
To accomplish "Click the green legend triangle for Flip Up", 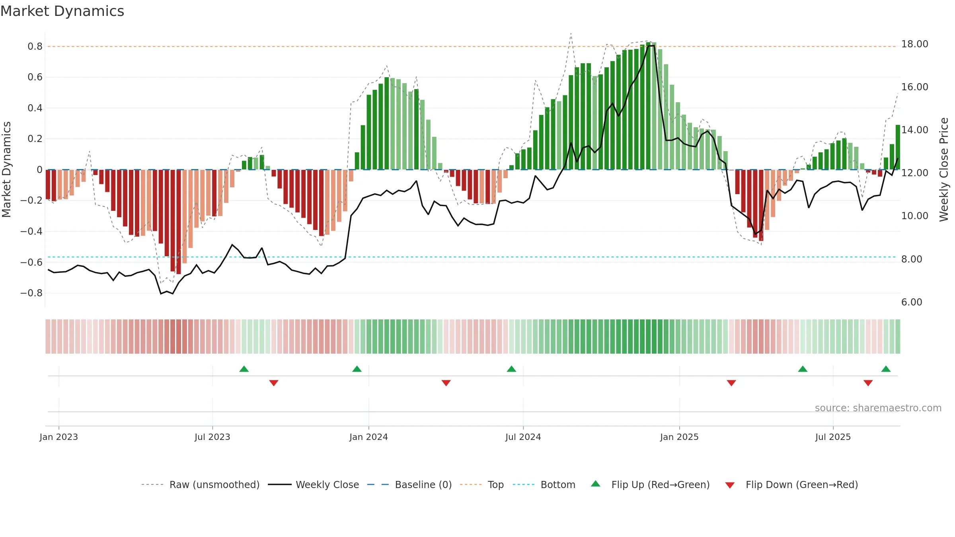I will click(596, 484).
